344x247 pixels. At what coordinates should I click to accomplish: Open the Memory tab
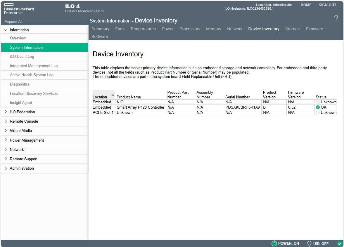[213, 29]
